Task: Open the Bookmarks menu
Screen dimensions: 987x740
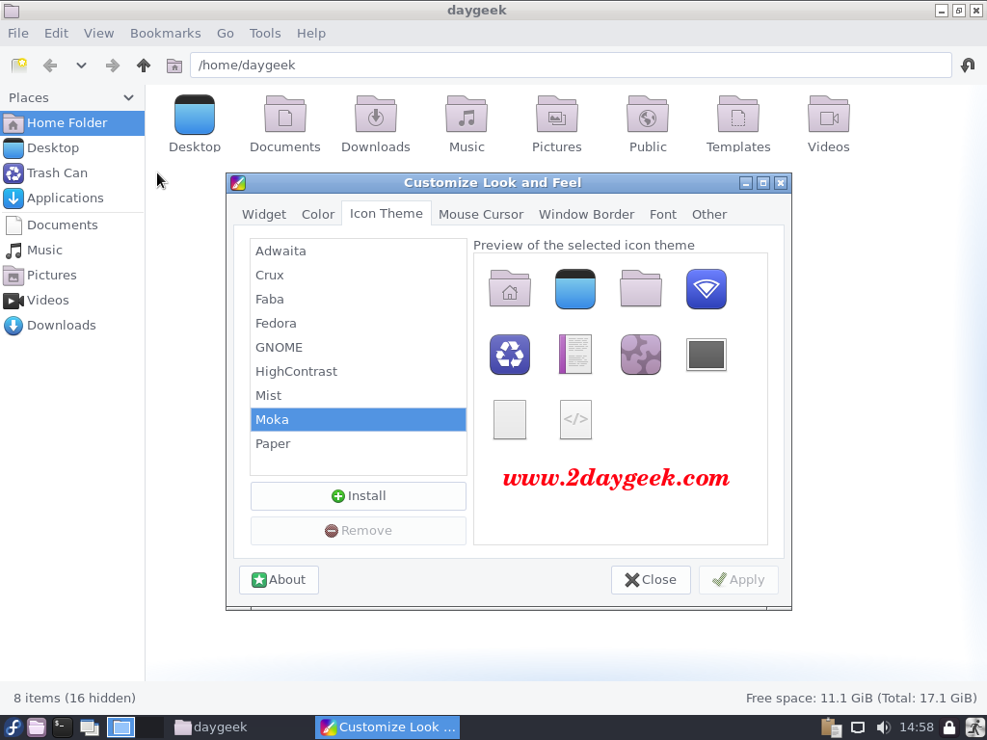Action: pyautogui.click(x=165, y=33)
